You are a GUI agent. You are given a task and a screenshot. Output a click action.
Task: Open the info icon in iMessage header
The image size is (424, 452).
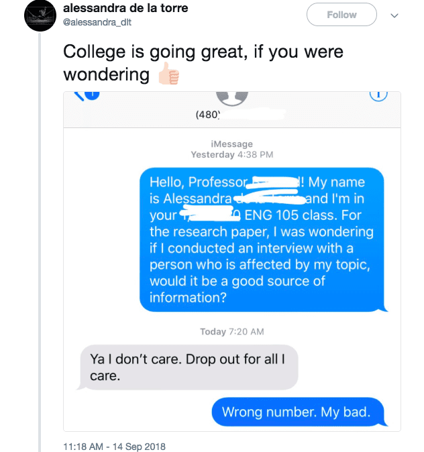(x=378, y=96)
